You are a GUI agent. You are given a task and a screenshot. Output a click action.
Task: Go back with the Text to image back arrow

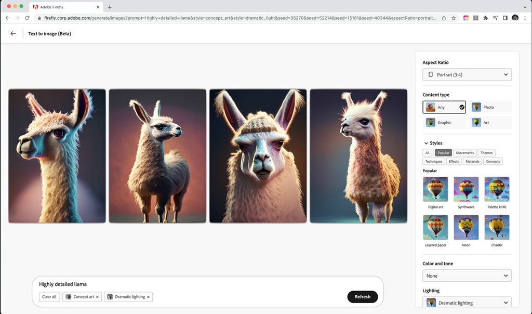[13, 33]
